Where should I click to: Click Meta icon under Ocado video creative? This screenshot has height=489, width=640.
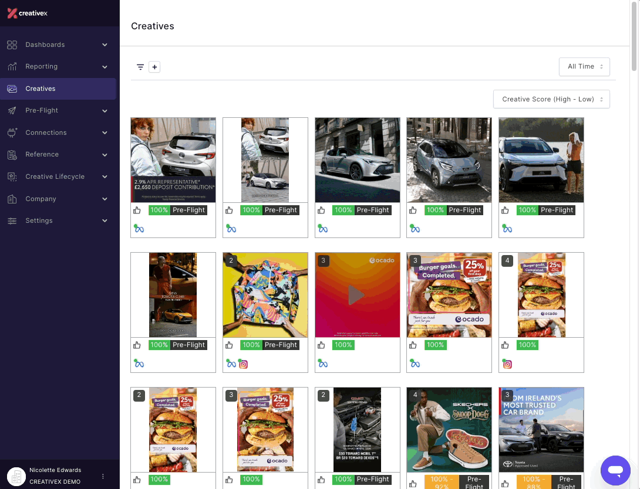[x=323, y=364]
